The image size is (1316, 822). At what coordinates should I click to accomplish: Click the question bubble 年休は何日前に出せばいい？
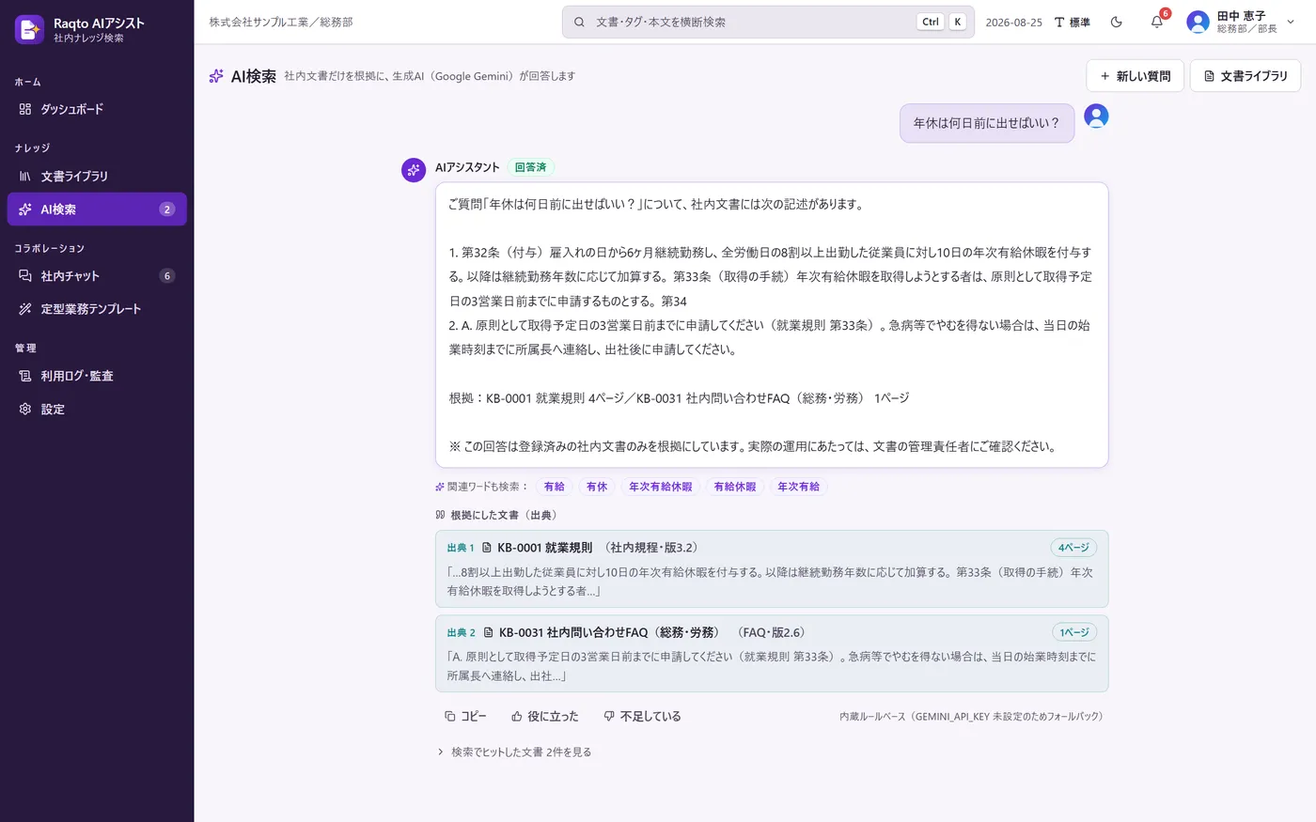click(x=987, y=123)
